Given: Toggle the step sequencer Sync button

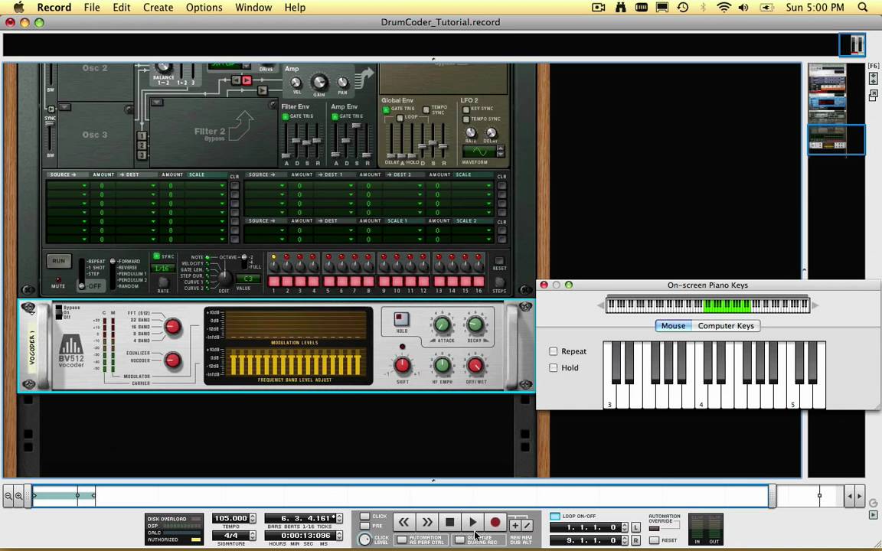Looking at the screenshot, I should [157, 256].
